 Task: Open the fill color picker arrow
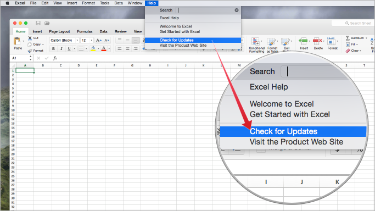pos(98,49)
